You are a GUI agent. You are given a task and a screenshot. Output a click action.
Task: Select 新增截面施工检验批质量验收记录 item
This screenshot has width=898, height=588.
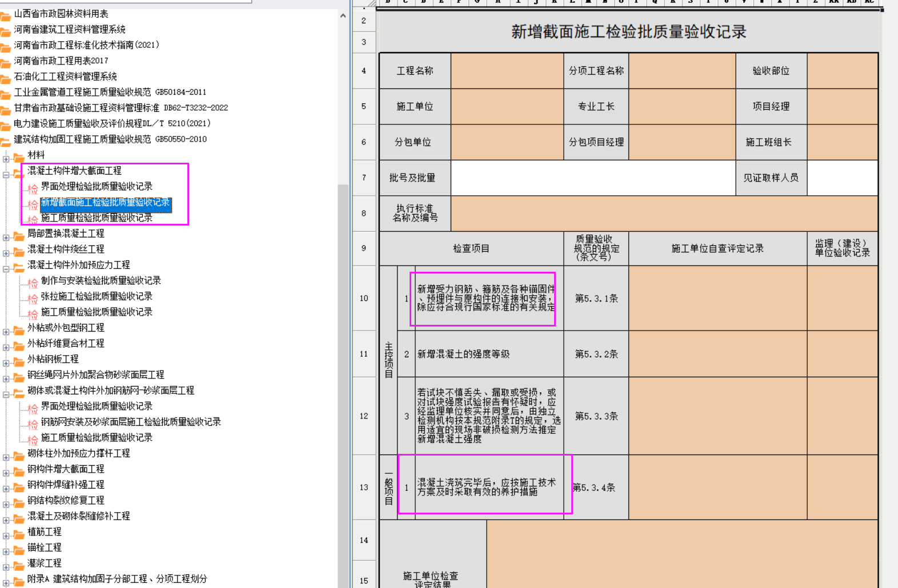tap(105, 203)
